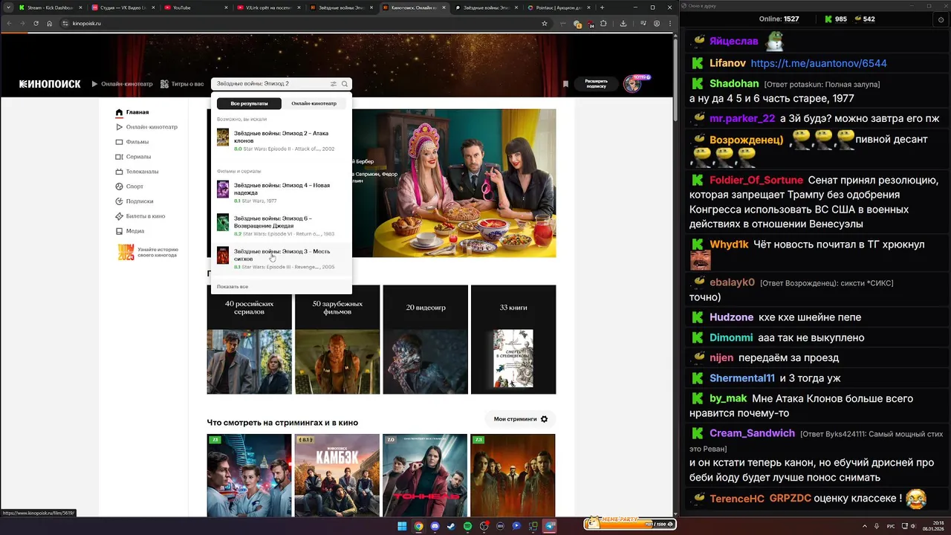Switch to Stream - Kick Dashboard tab

[x=49, y=7]
